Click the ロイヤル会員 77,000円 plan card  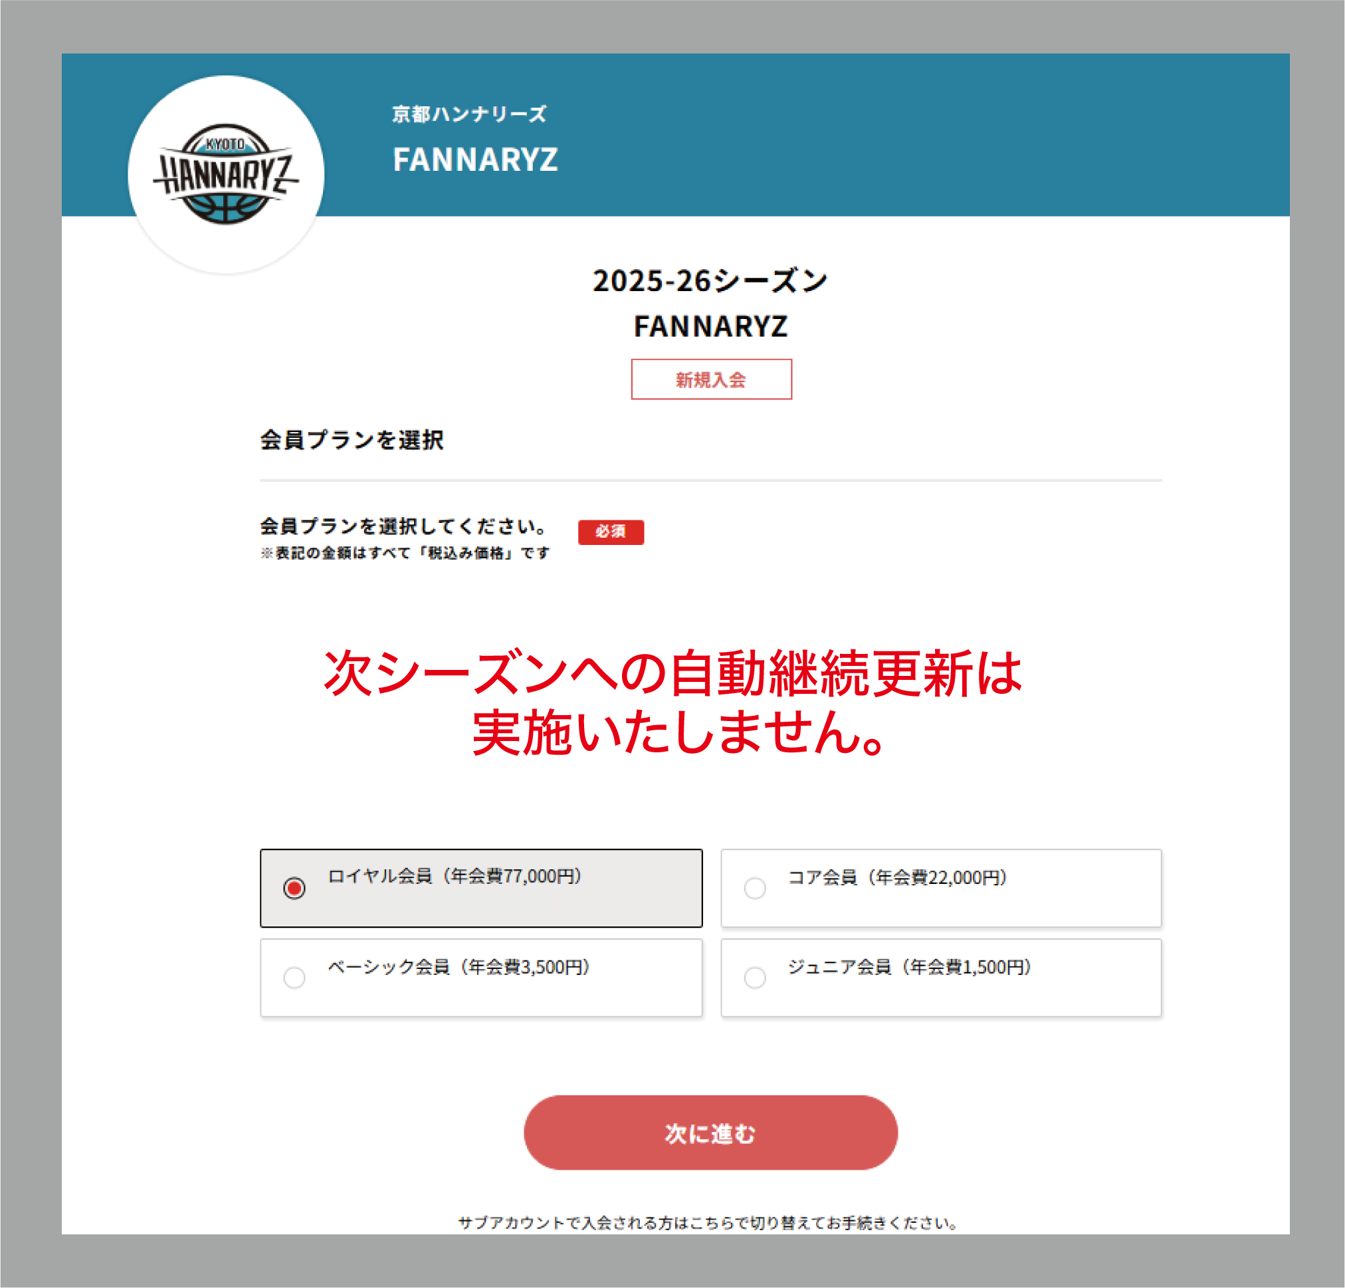tap(481, 888)
